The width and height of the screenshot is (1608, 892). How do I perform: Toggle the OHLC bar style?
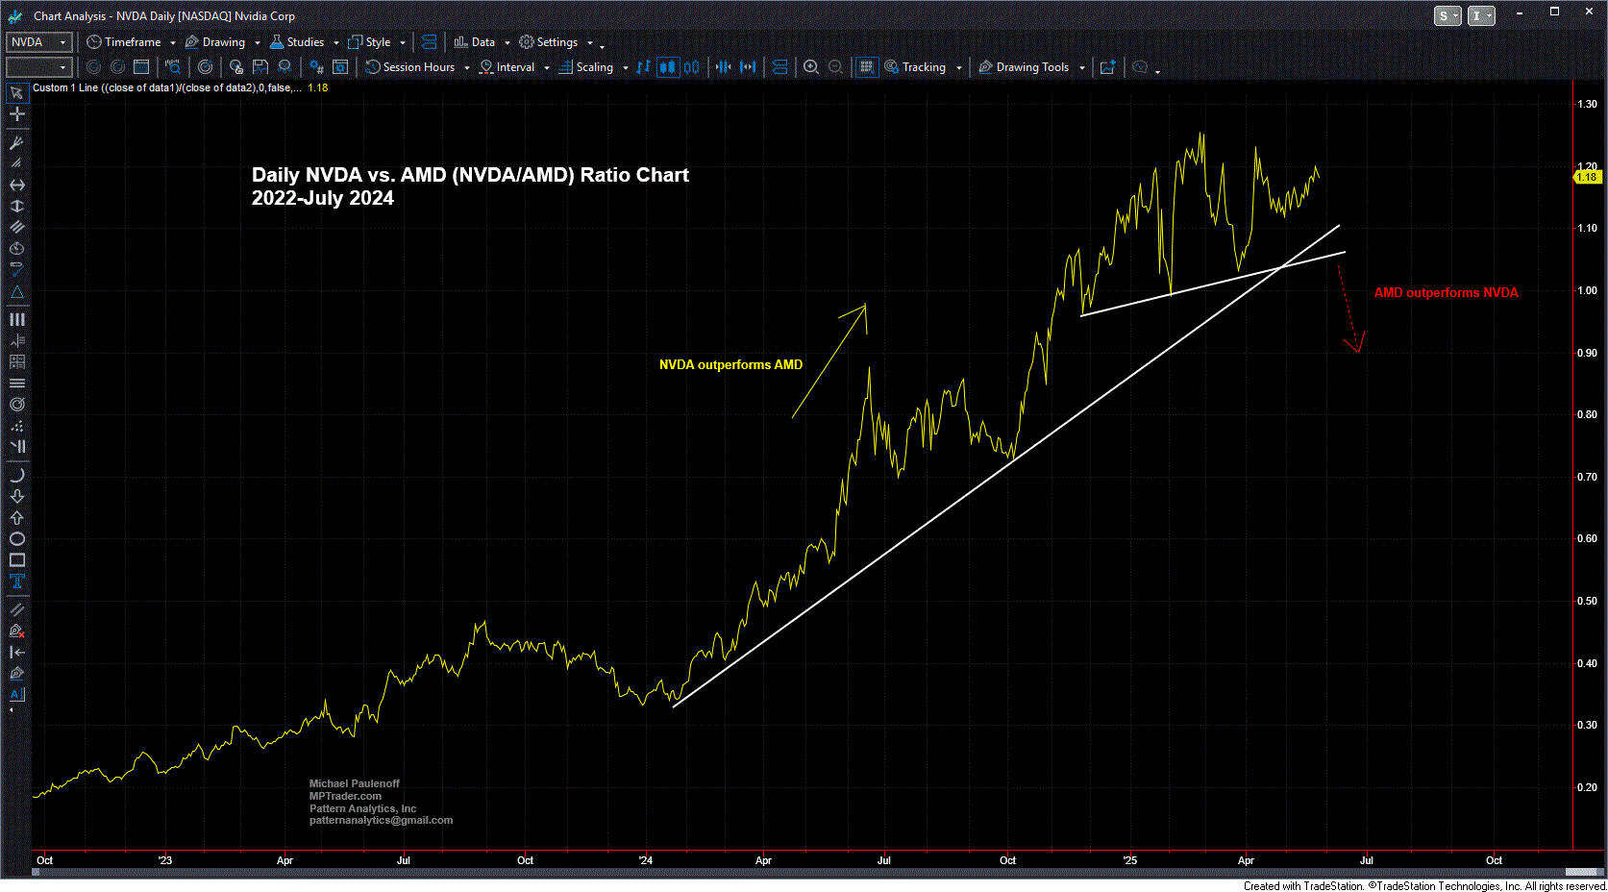pos(643,67)
